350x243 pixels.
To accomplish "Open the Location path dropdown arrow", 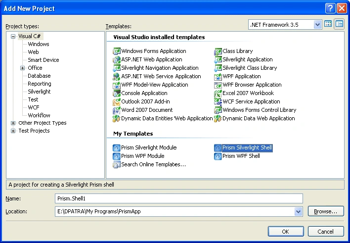I will [x=298, y=211].
